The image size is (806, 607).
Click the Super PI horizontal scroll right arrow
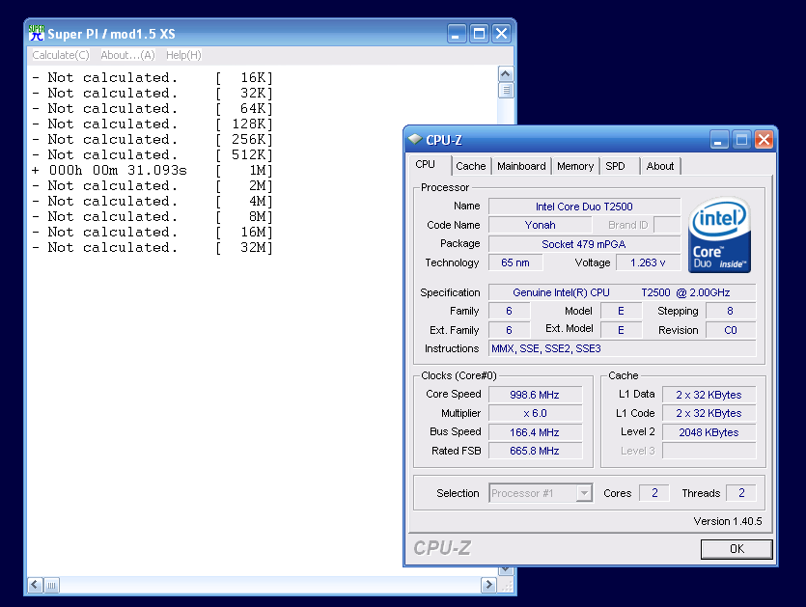click(x=488, y=585)
